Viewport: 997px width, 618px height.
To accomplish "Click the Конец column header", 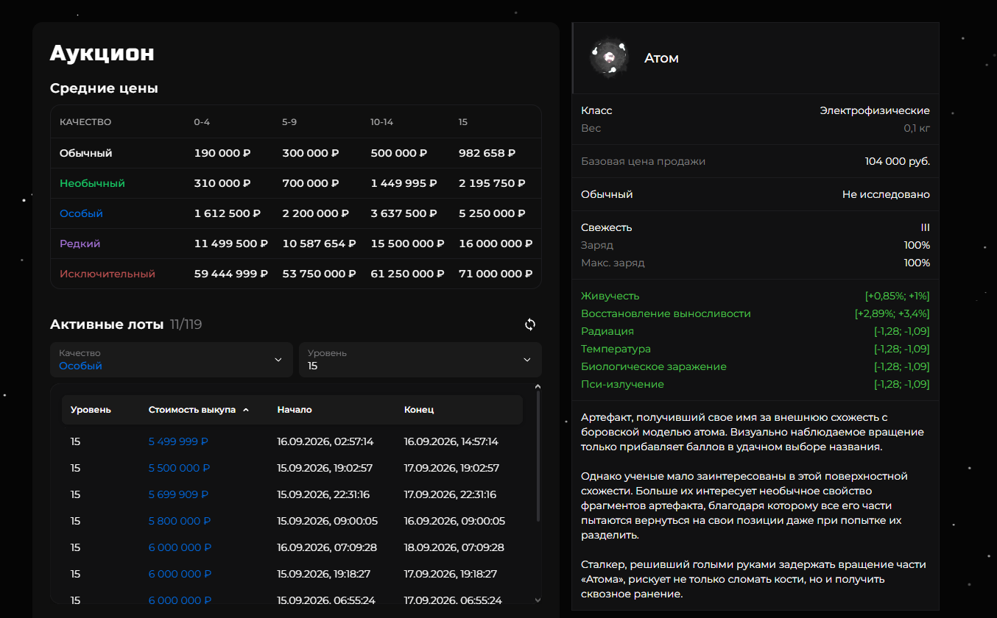I will [x=419, y=410].
